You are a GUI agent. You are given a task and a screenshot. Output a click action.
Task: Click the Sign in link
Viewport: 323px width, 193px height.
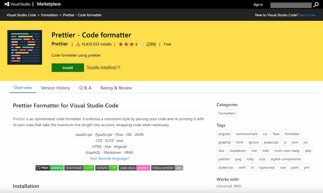pyautogui.click(x=258, y=5)
